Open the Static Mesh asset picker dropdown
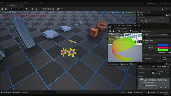Viewport: 171px width, 96px height. click(x=161, y=71)
